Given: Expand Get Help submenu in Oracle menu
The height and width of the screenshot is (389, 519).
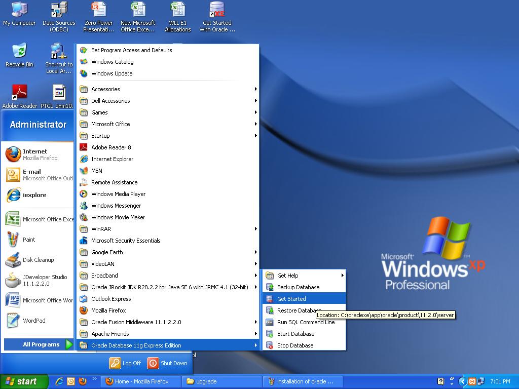Looking at the screenshot, I should click(x=304, y=276).
